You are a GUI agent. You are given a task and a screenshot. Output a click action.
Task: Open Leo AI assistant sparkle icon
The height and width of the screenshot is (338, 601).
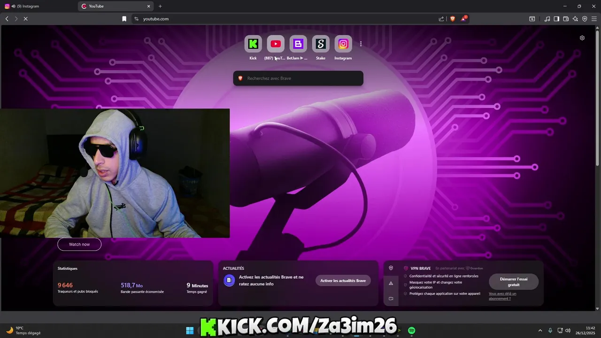tap(575, 19)
